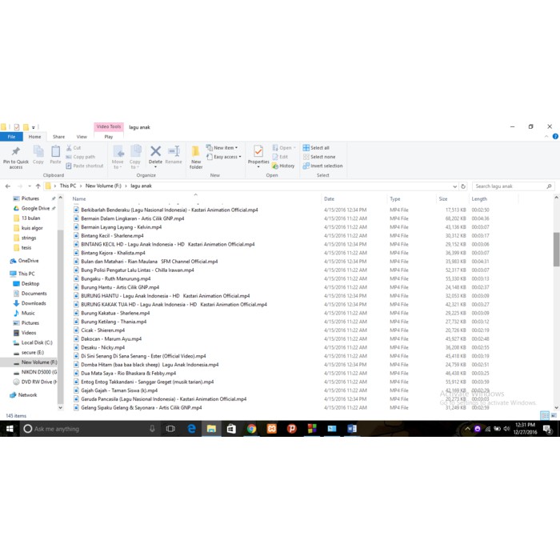
Task: Select Local Disk (C:) in navigation pane
Action: (x=37, y=342)
